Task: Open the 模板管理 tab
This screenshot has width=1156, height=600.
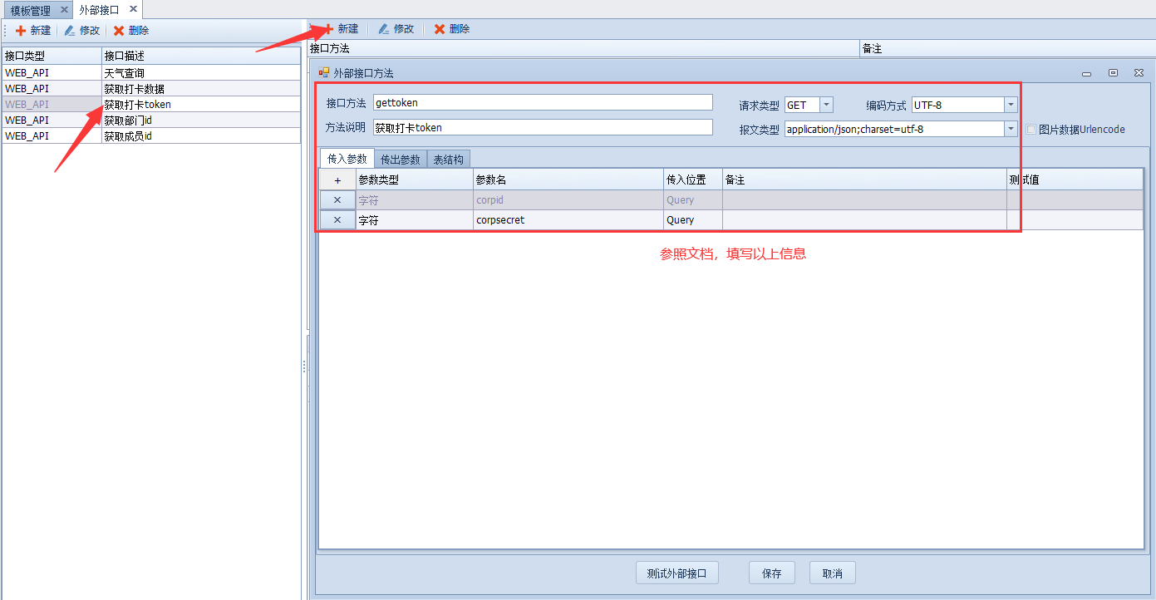Action: coord(31,10)
